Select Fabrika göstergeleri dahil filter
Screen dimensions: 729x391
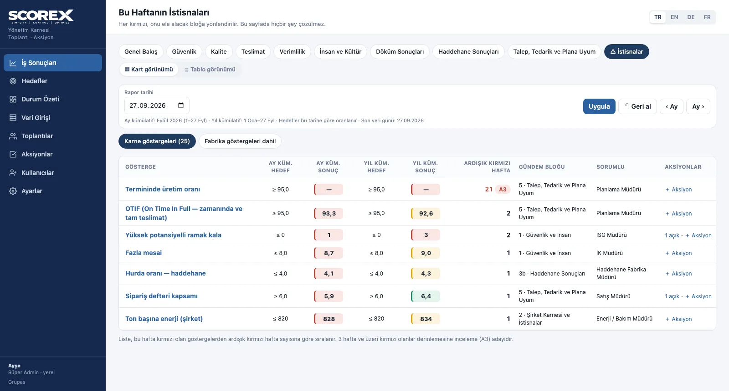tap(240, 141)
